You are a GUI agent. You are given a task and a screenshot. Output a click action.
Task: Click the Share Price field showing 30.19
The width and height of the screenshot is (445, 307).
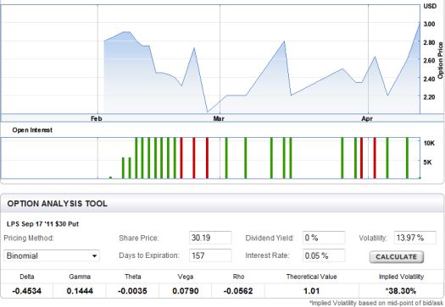point(210,238)
